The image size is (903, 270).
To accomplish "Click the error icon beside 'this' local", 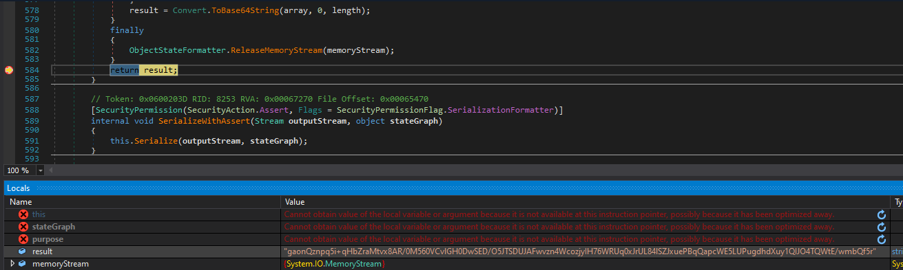I will click(x=23, y=214).
